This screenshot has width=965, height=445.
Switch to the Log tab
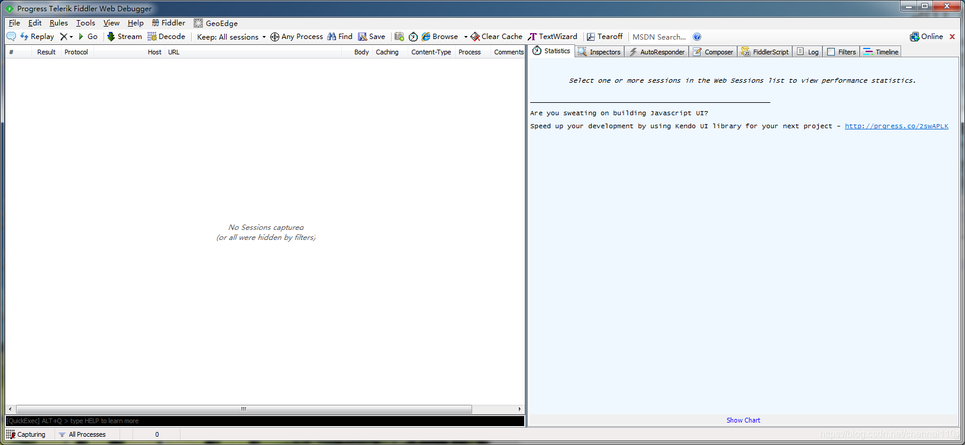click(x=808, y=52)
